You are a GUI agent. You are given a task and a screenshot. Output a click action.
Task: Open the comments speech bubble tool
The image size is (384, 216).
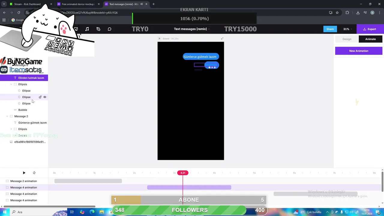point(109,29)
